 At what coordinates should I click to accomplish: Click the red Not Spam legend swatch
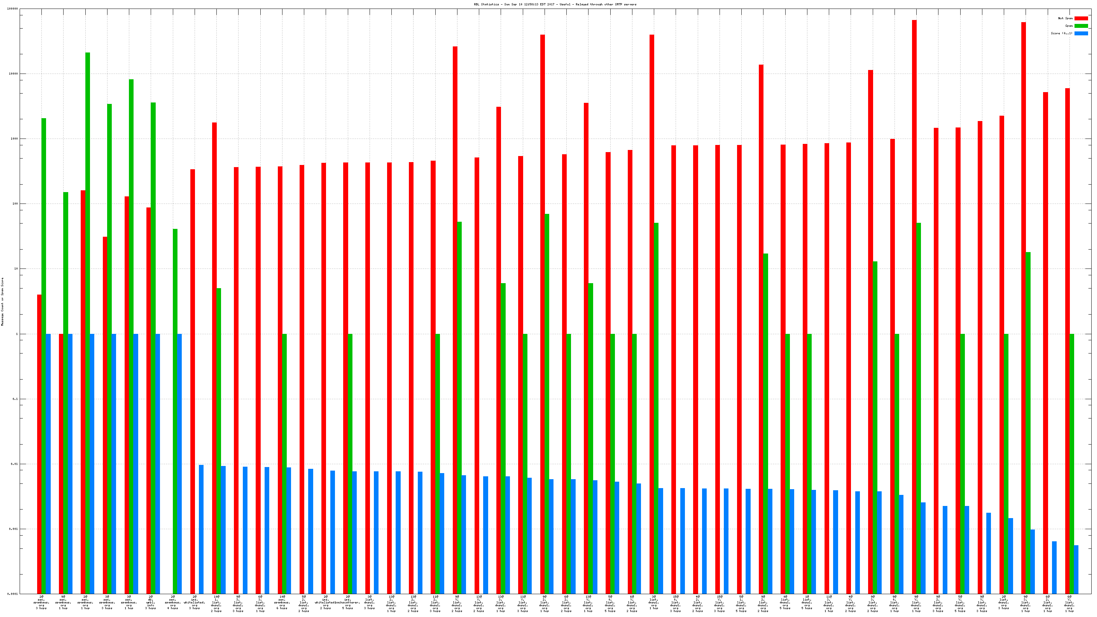1081,18
